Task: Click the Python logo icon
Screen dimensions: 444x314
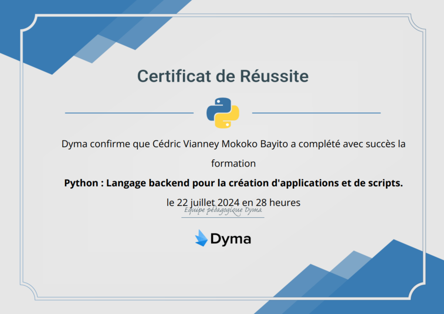Action: [x=223, y=113]
